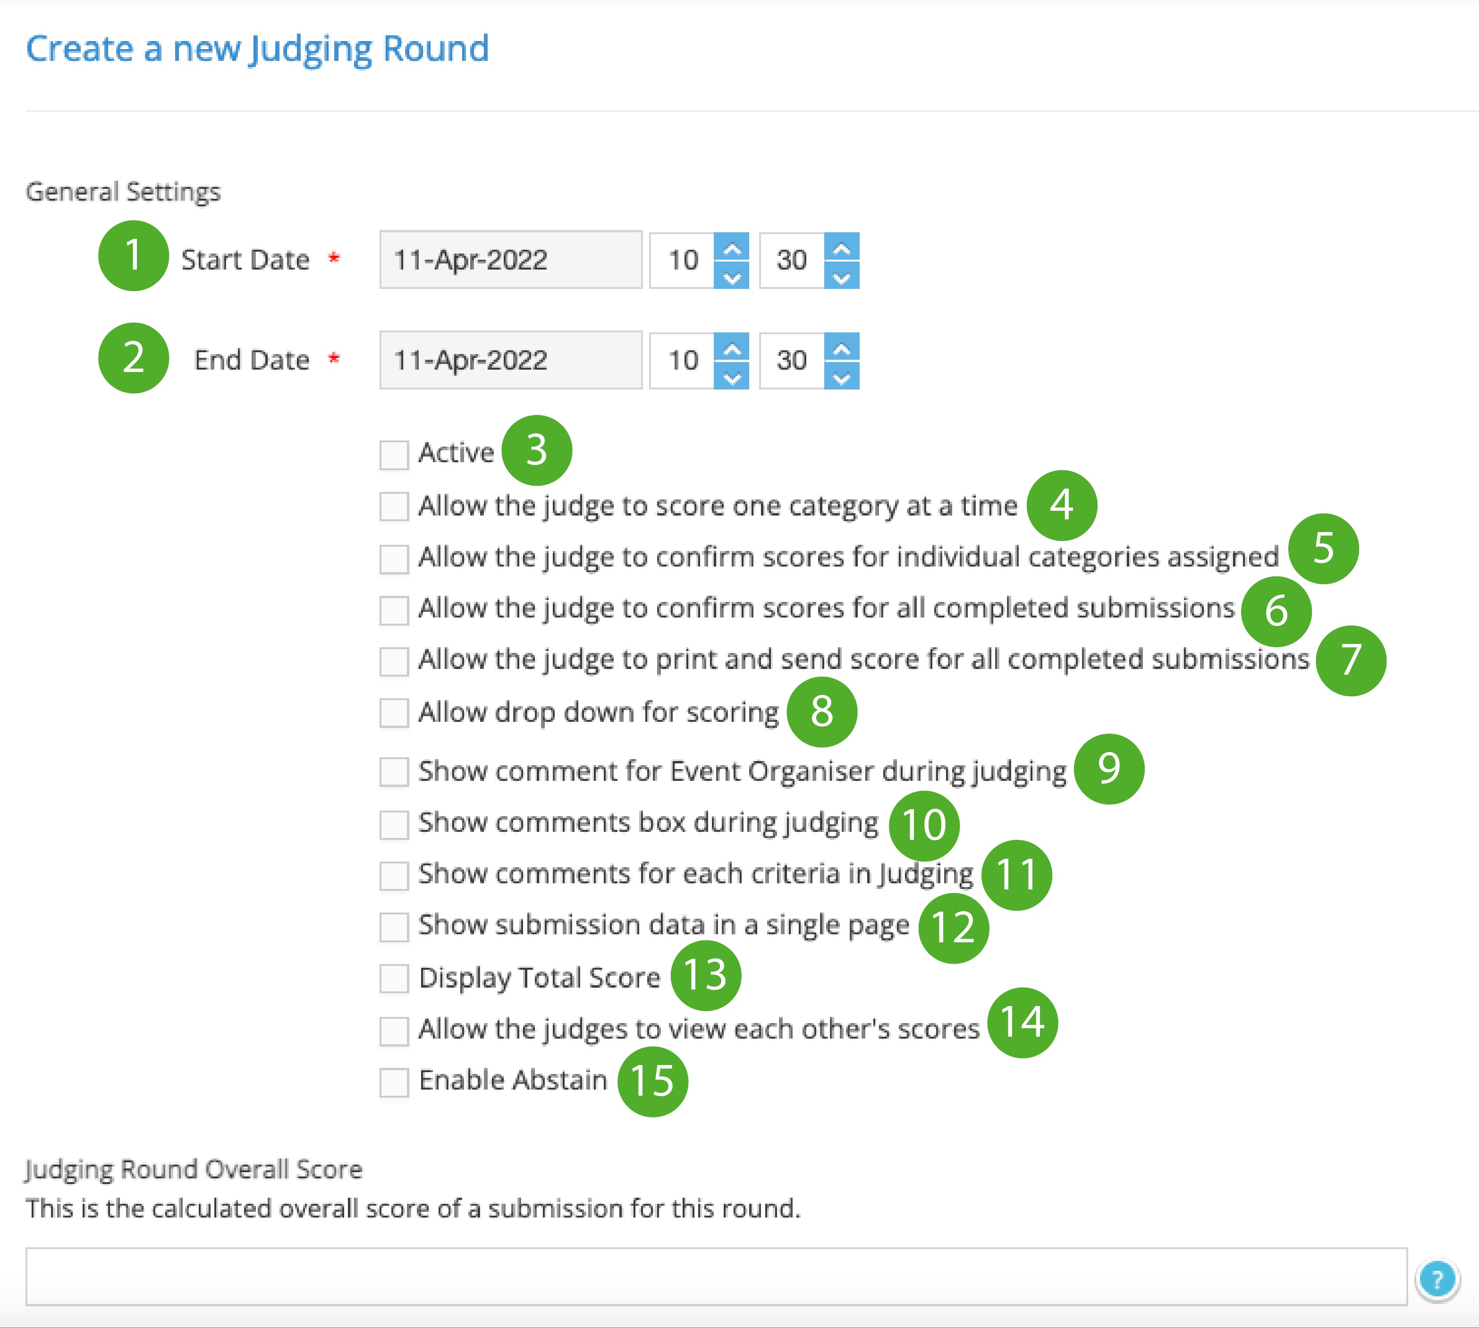Check the Enable Abstain option
This screenshot has width=1479, height=1328.
(394, 1082)
